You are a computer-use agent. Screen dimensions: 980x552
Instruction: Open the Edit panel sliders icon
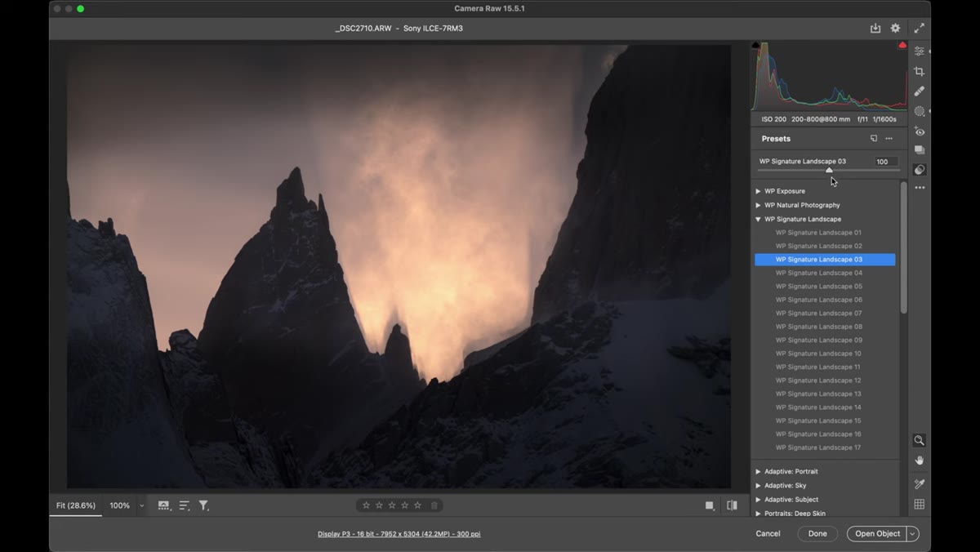[x=920, y=51]
